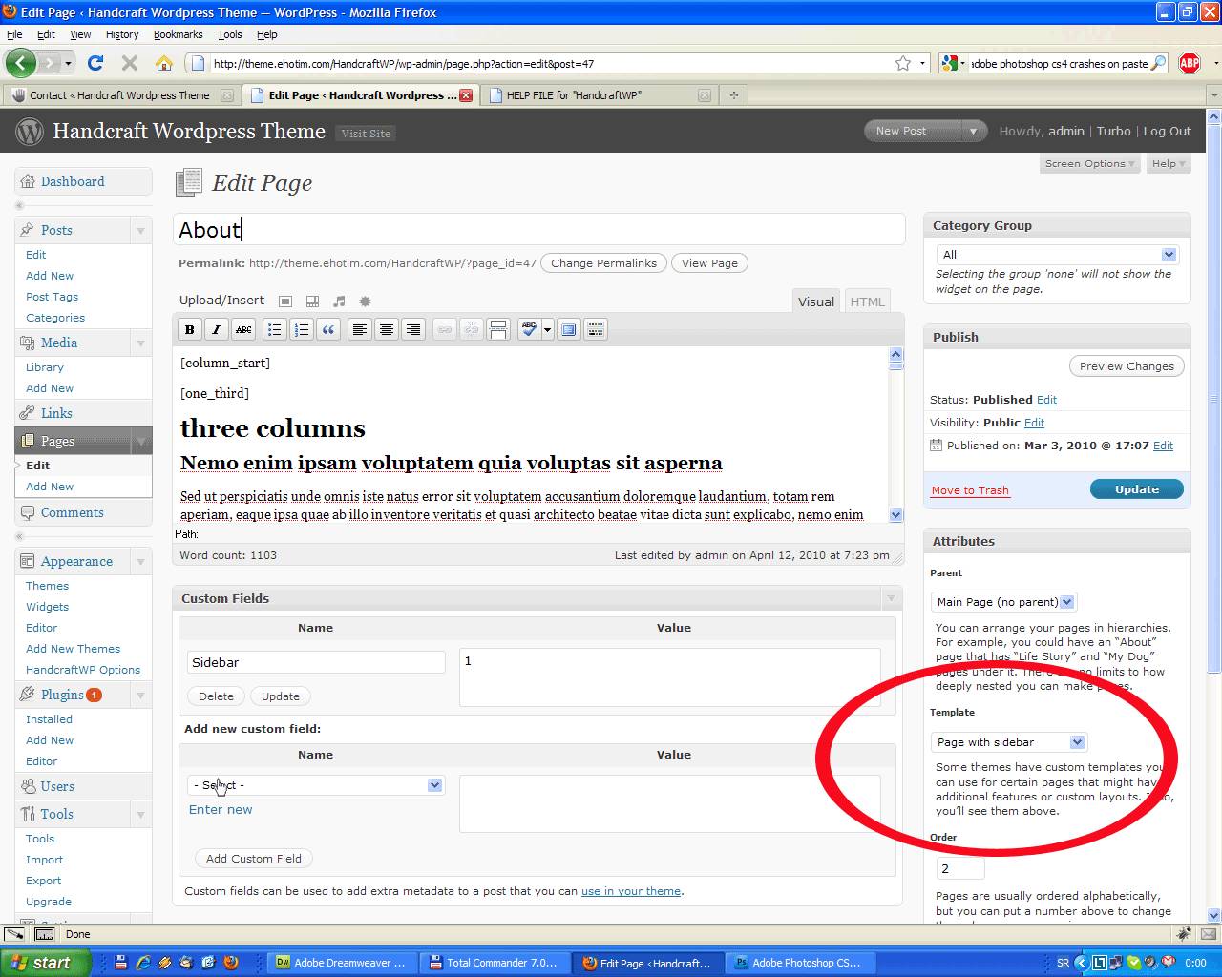1222x977 pixels.
Task: Delete the Sidebar custom field
Action: (216, 696)
